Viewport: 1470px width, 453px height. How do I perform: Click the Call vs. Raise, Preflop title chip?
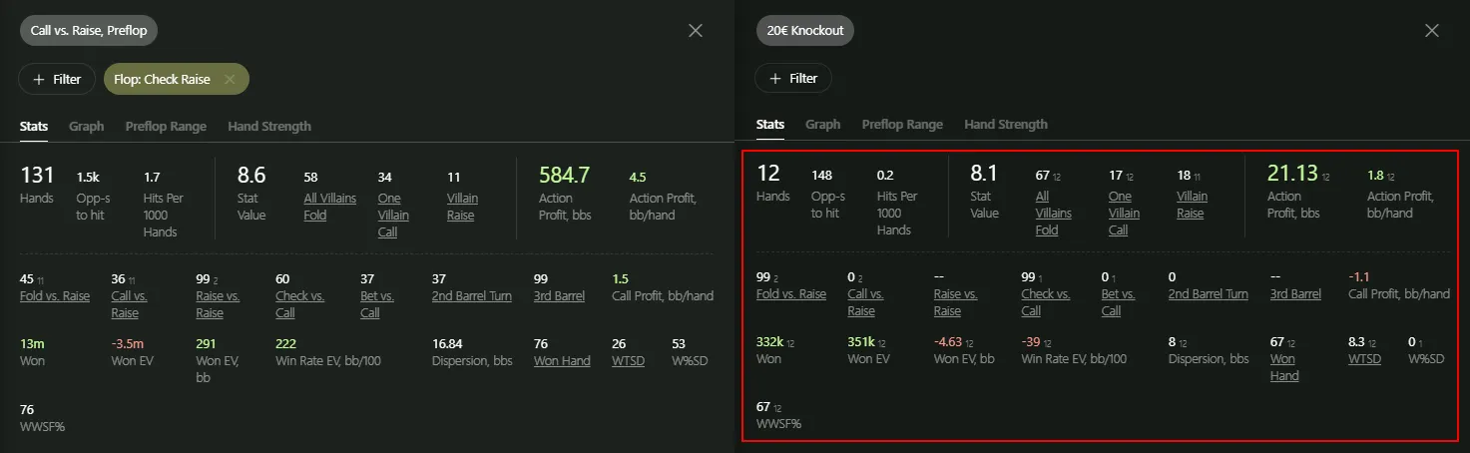[89, 31]
